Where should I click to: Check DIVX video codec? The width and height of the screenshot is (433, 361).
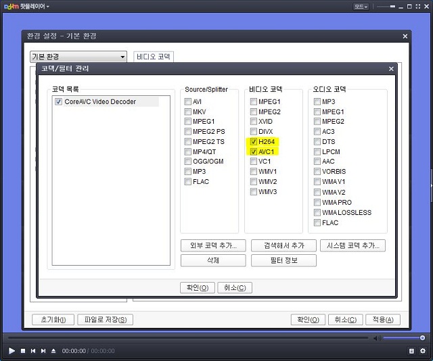(253, 131)
